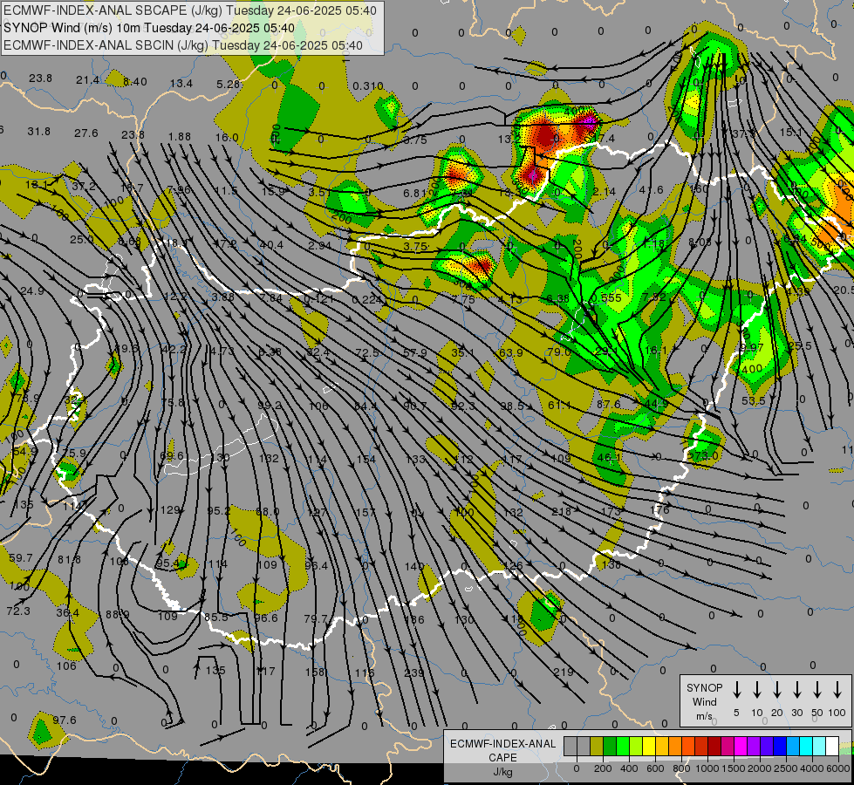Pick the pure yellow swatch ending at 600
This screenshot has height=785, width=854.
coord(649,747)
